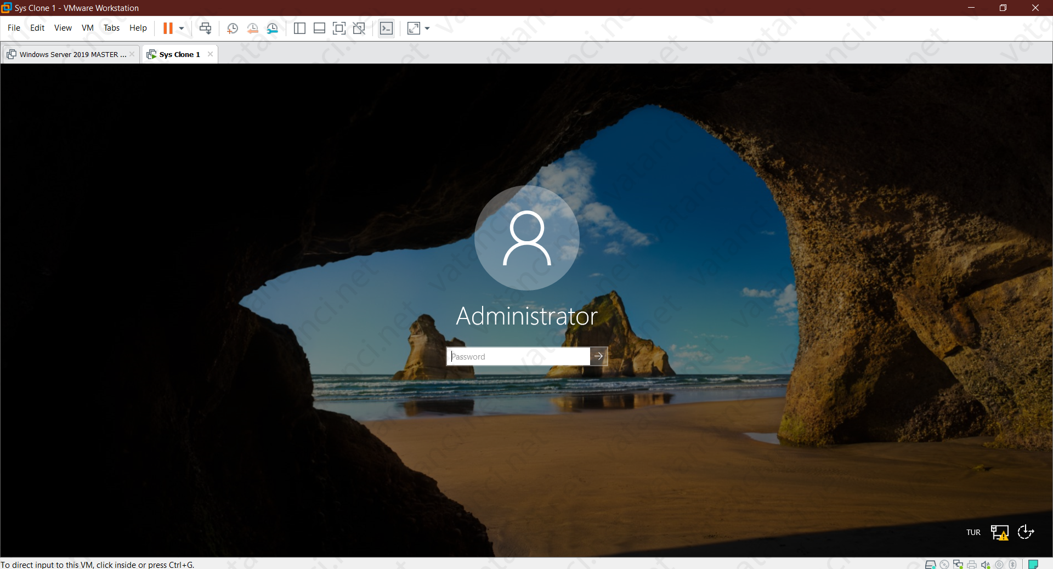Close the Sys Clone 1 tab
Viewport: 1053px width, 569px height.
(x=210, y=54)
